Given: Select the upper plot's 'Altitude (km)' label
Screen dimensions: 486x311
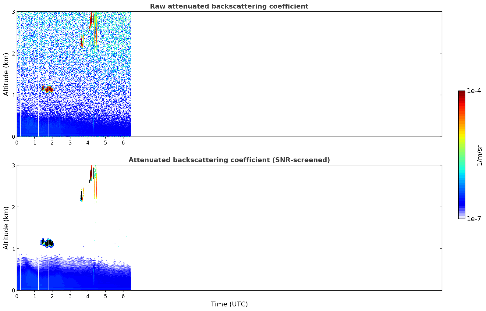Looking at the screenshot, I should point(6,74).
